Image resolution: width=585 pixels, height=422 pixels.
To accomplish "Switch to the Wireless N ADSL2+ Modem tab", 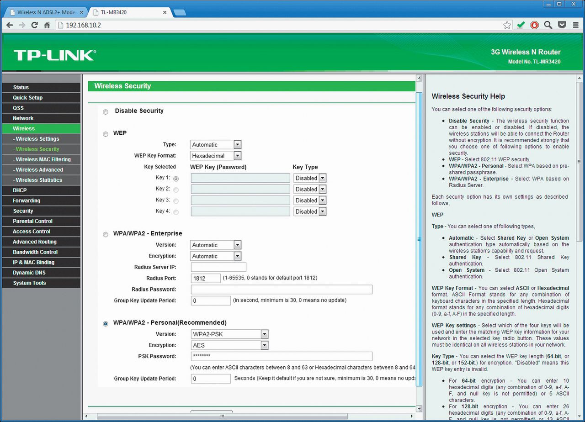I will [45, 12].
